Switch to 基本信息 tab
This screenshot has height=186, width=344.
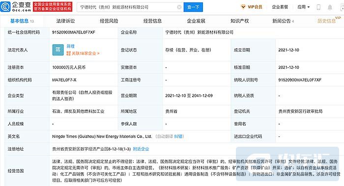(22, 21)
